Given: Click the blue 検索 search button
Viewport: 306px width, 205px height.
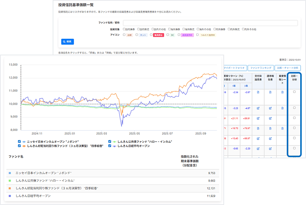Looking at the screenshot, I should [68, 42].
